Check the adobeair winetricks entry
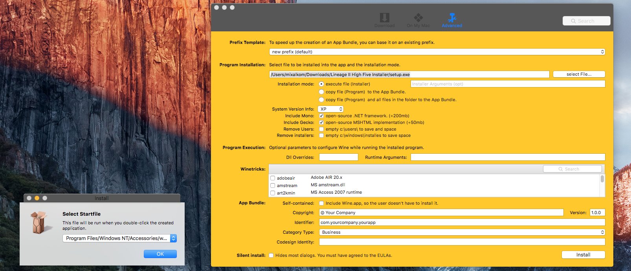Image resolution: width=631 pixels, height=271 pixels. click(x=273, y=178)
